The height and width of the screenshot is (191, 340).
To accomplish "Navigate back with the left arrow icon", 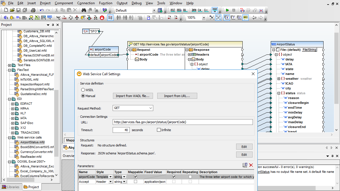I will click(x=254, y=18).
